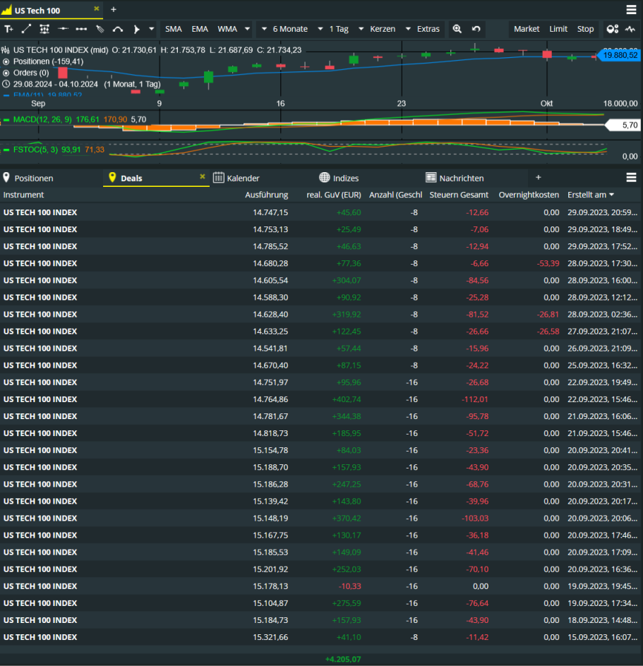Select the Deals tab

click(x=131, y=178)
